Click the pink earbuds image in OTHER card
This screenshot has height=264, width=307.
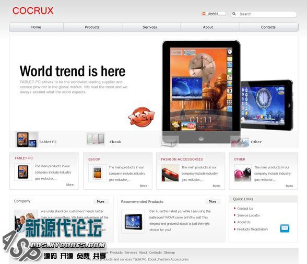point(243,173)
